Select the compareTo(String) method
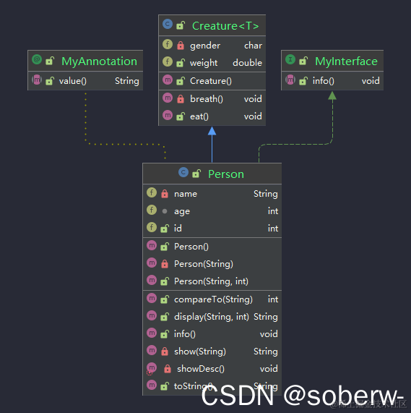 (x=212, y=299)
